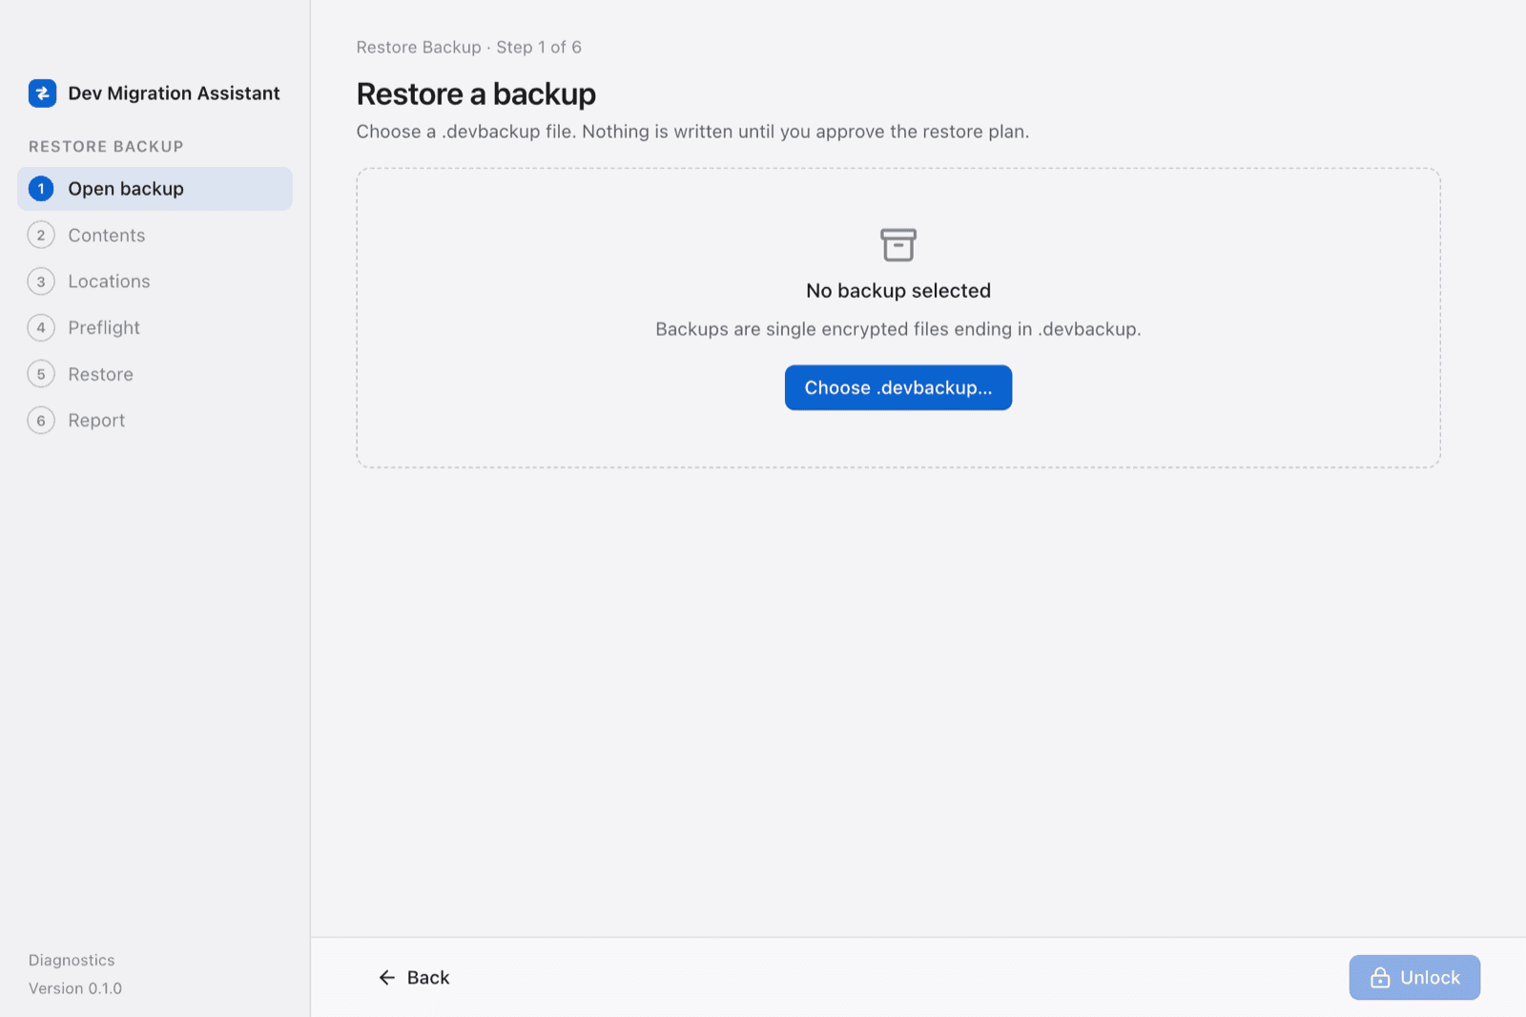The width and height of the screenshot is (1526, 1017).
Task: Click the step 5 circle next to Restore
Action: 41,375
